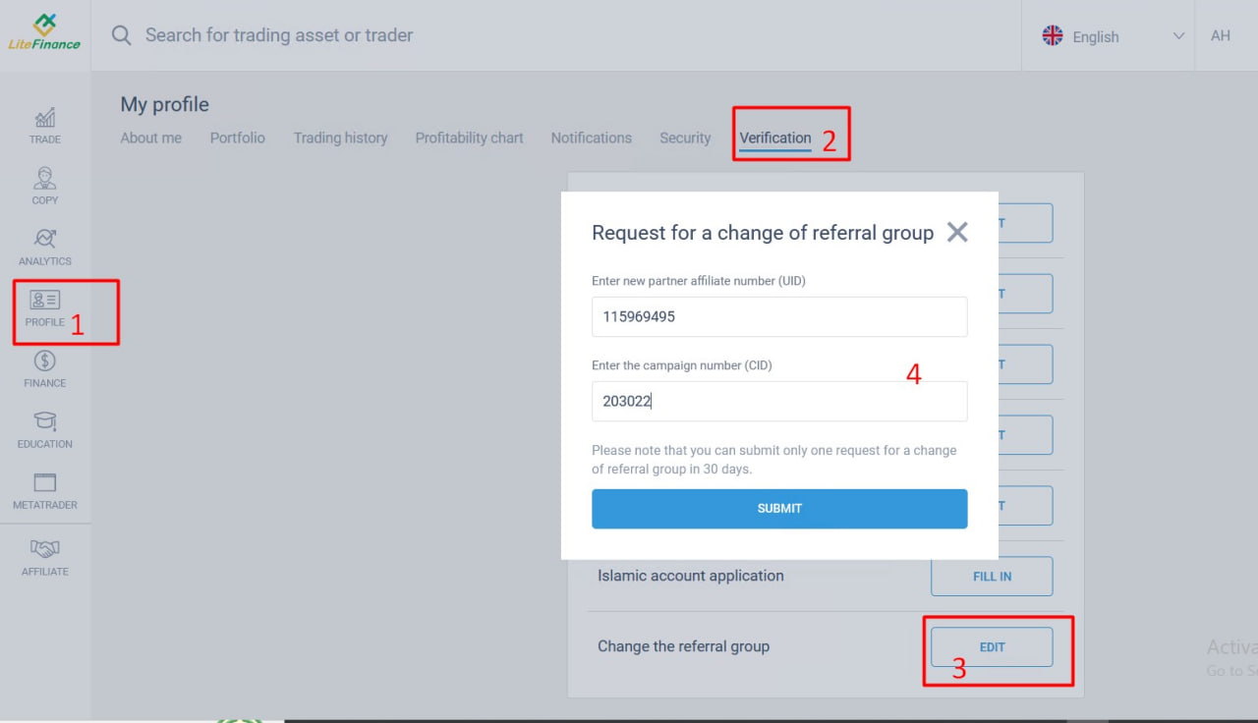The image size is (1258, 723).
Task: Close the referral group request dialog
Action: 957,232
